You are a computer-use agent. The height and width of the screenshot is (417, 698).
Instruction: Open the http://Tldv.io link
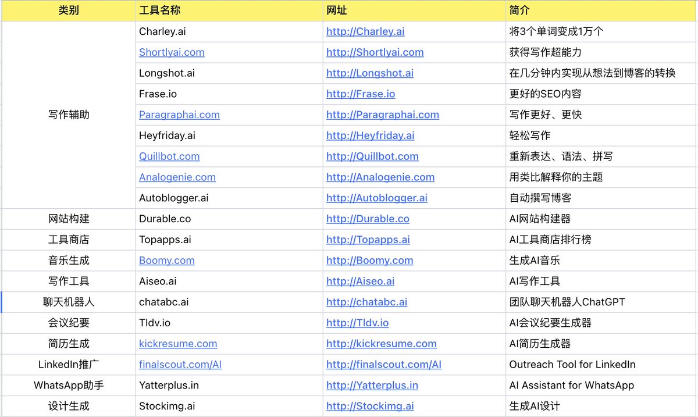click(x=358, y=323)
